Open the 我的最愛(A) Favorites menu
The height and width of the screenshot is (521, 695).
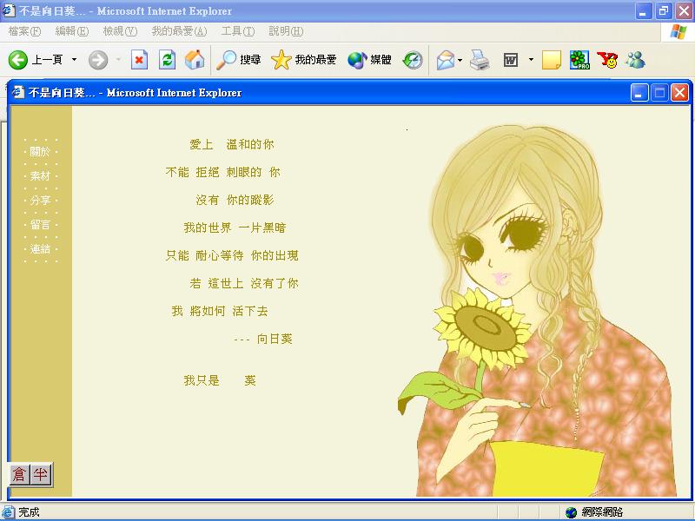pyautogui.click(x=179, y=31)
